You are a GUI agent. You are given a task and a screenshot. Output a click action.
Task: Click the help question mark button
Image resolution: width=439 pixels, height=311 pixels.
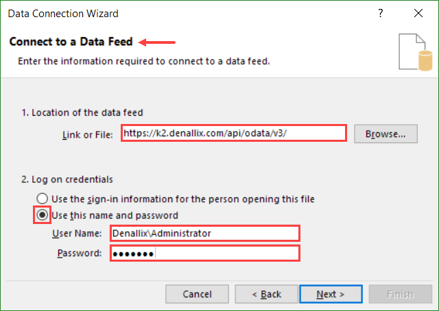[x=379, y=14]
